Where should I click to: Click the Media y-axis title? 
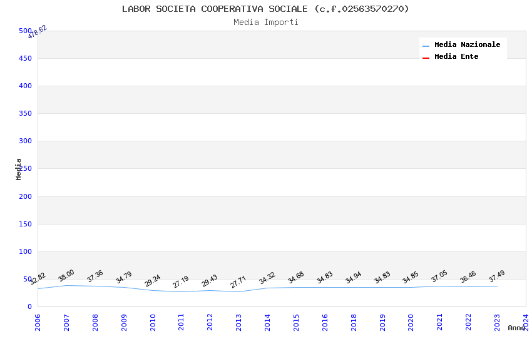(19, 169)
